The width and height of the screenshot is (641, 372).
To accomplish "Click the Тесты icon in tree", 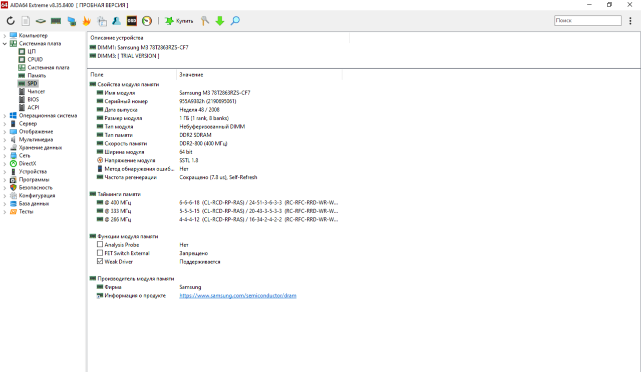I will point(13,211).
